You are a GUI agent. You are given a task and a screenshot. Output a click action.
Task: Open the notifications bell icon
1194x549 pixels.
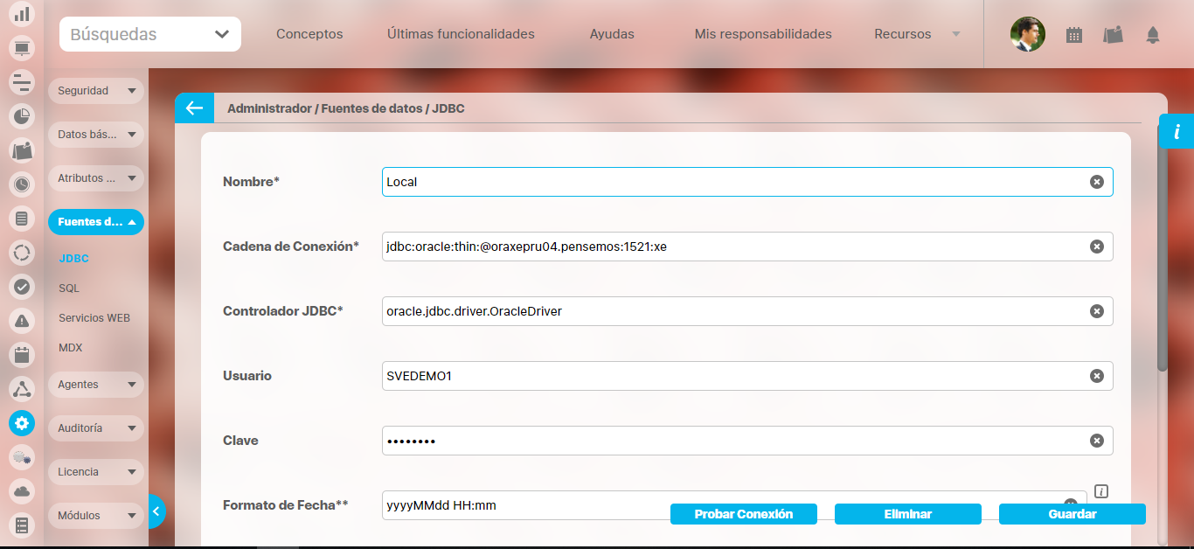pyautogui.click(x=1152, y=35)
